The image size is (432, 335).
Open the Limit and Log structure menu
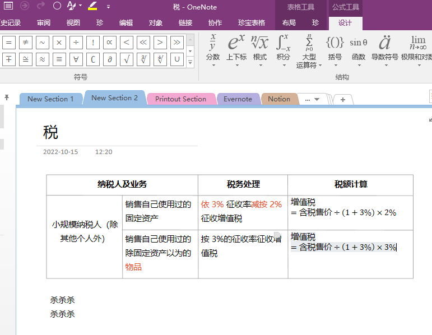tap(417, 50)
